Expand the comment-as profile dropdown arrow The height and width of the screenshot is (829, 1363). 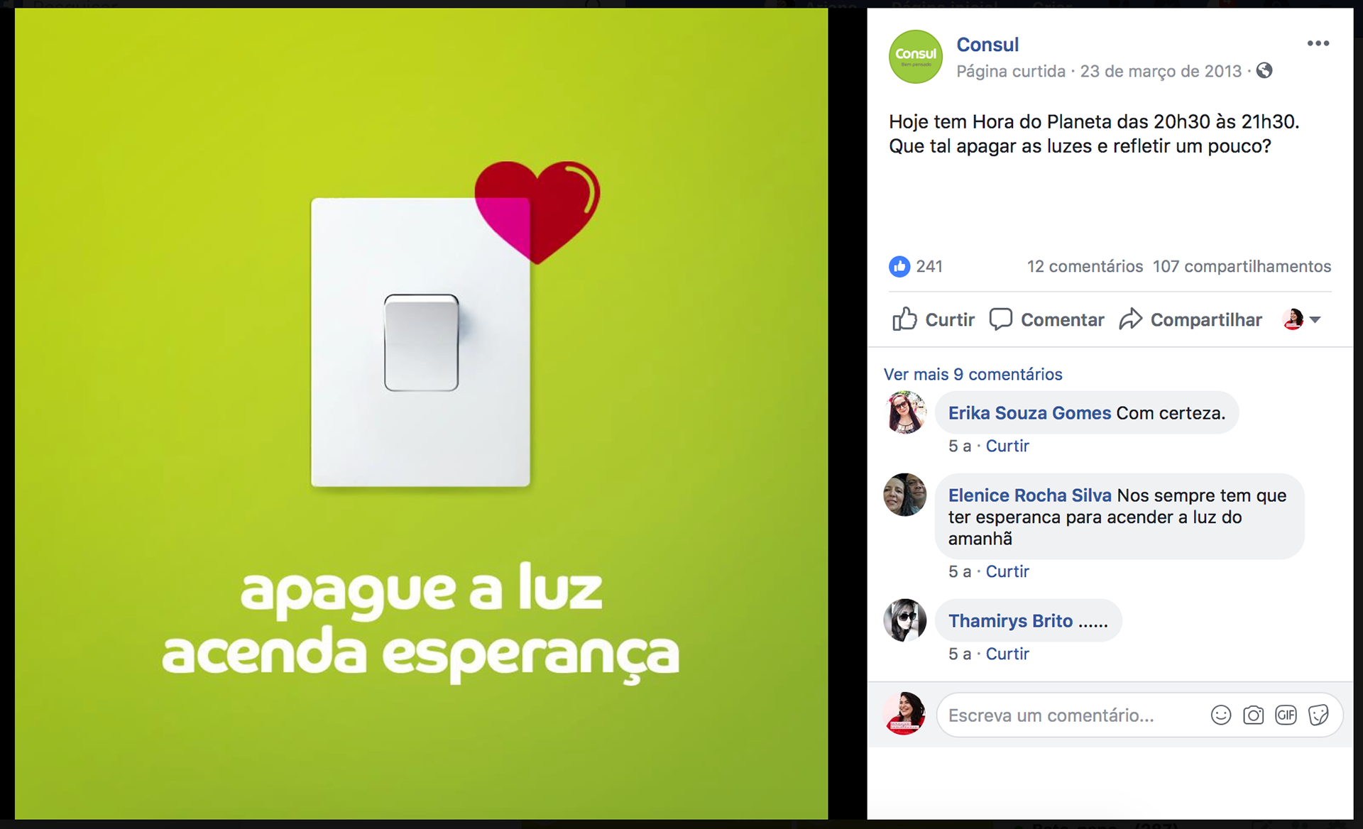point(1315,320)
